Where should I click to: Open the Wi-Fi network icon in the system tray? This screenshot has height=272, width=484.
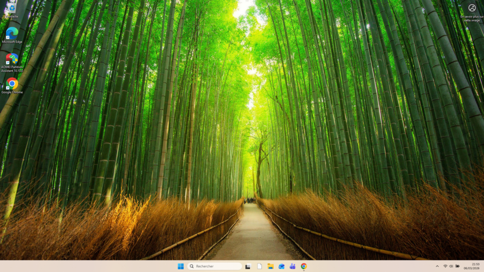(x=445, y=266)
